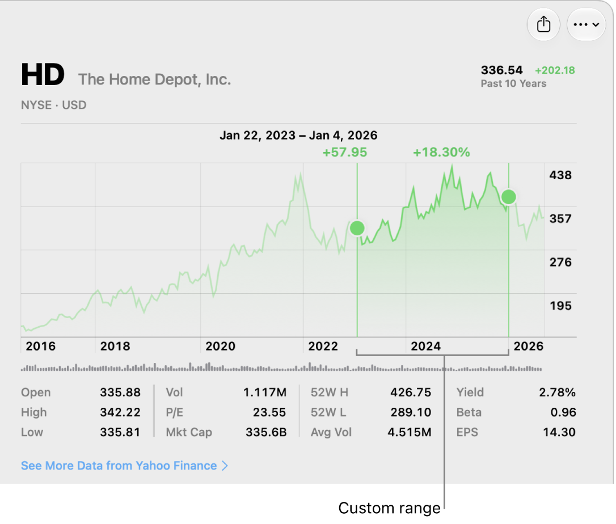
Task: Open the more options ellipsis menu
Action: (x=586, y=24)
